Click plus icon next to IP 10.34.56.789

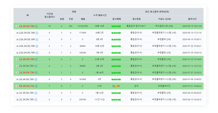coord(36,79)
